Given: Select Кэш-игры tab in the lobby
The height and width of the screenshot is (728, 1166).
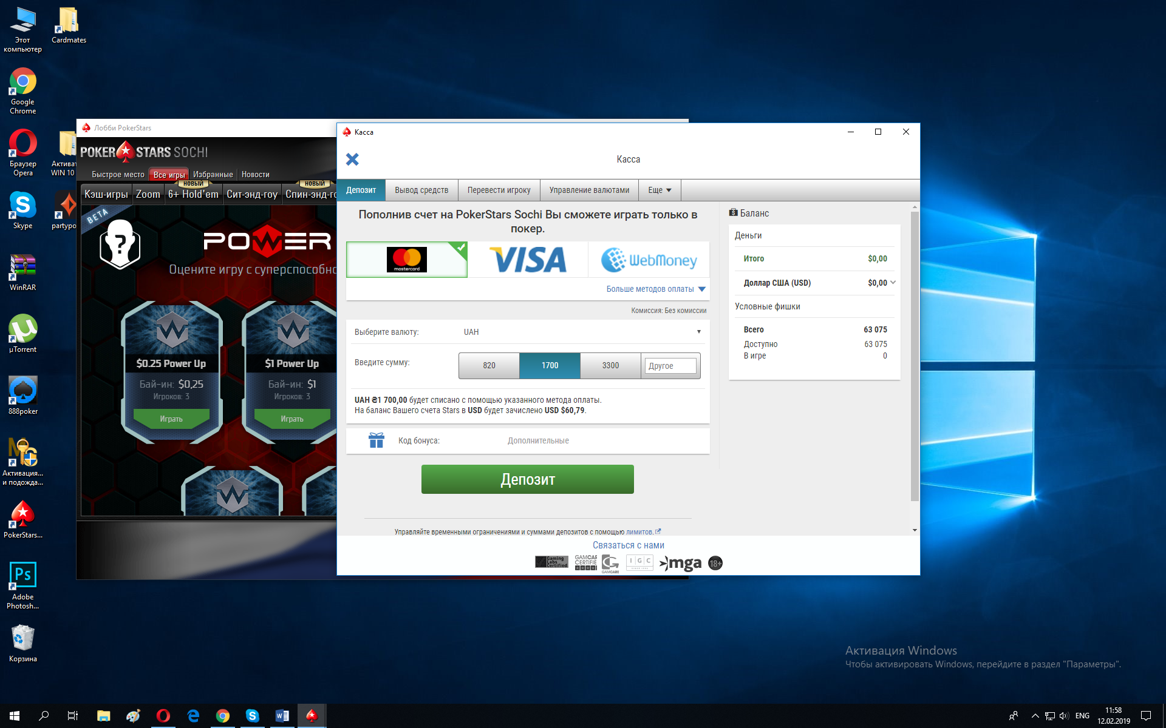Looking at the screenshot, I should pos(106,194).
